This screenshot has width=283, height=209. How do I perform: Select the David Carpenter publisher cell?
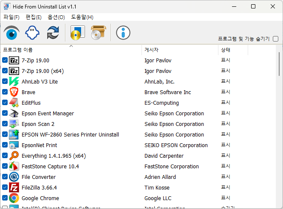[164, 156]
